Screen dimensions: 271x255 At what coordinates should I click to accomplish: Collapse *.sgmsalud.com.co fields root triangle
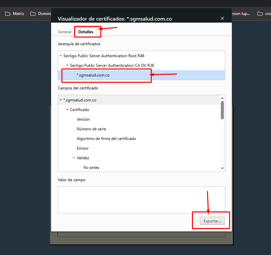pyautogui.click(x=61, y=100)
